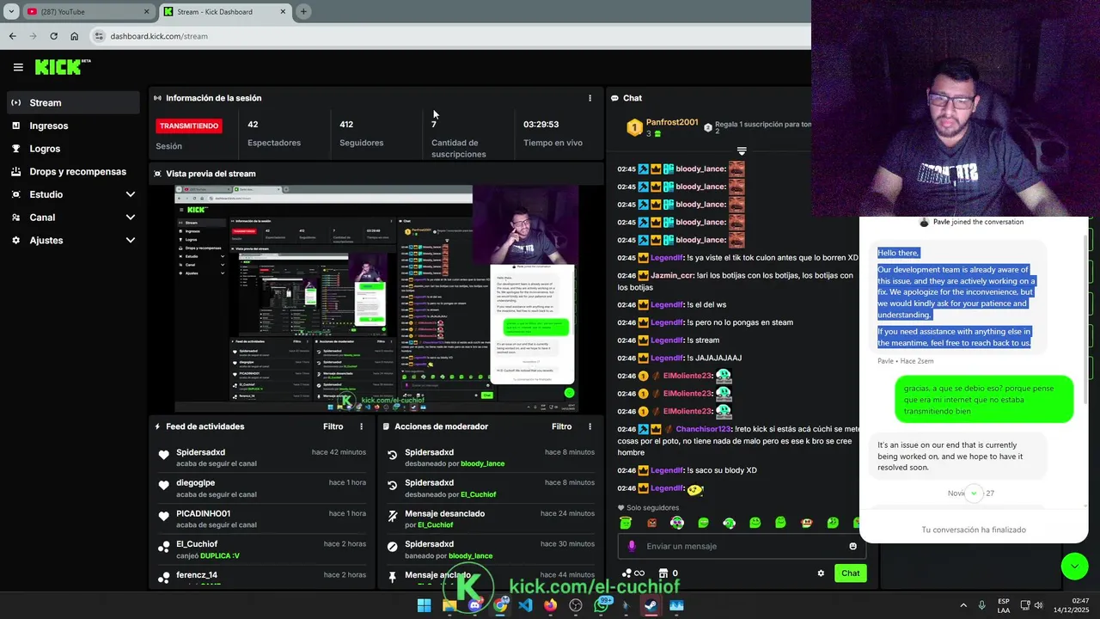Open OBS Studio from the taskbar
1100x619 pixels.
pyautogui.click(x=576, y=605)
